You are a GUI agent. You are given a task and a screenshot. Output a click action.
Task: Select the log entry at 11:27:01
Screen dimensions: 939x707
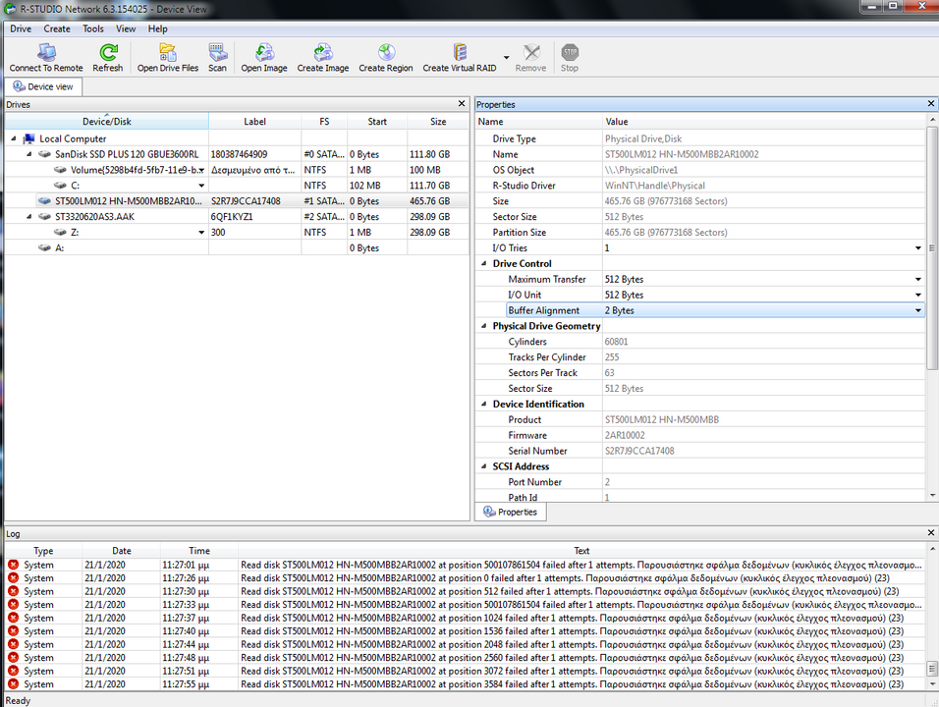click(465, 565)
